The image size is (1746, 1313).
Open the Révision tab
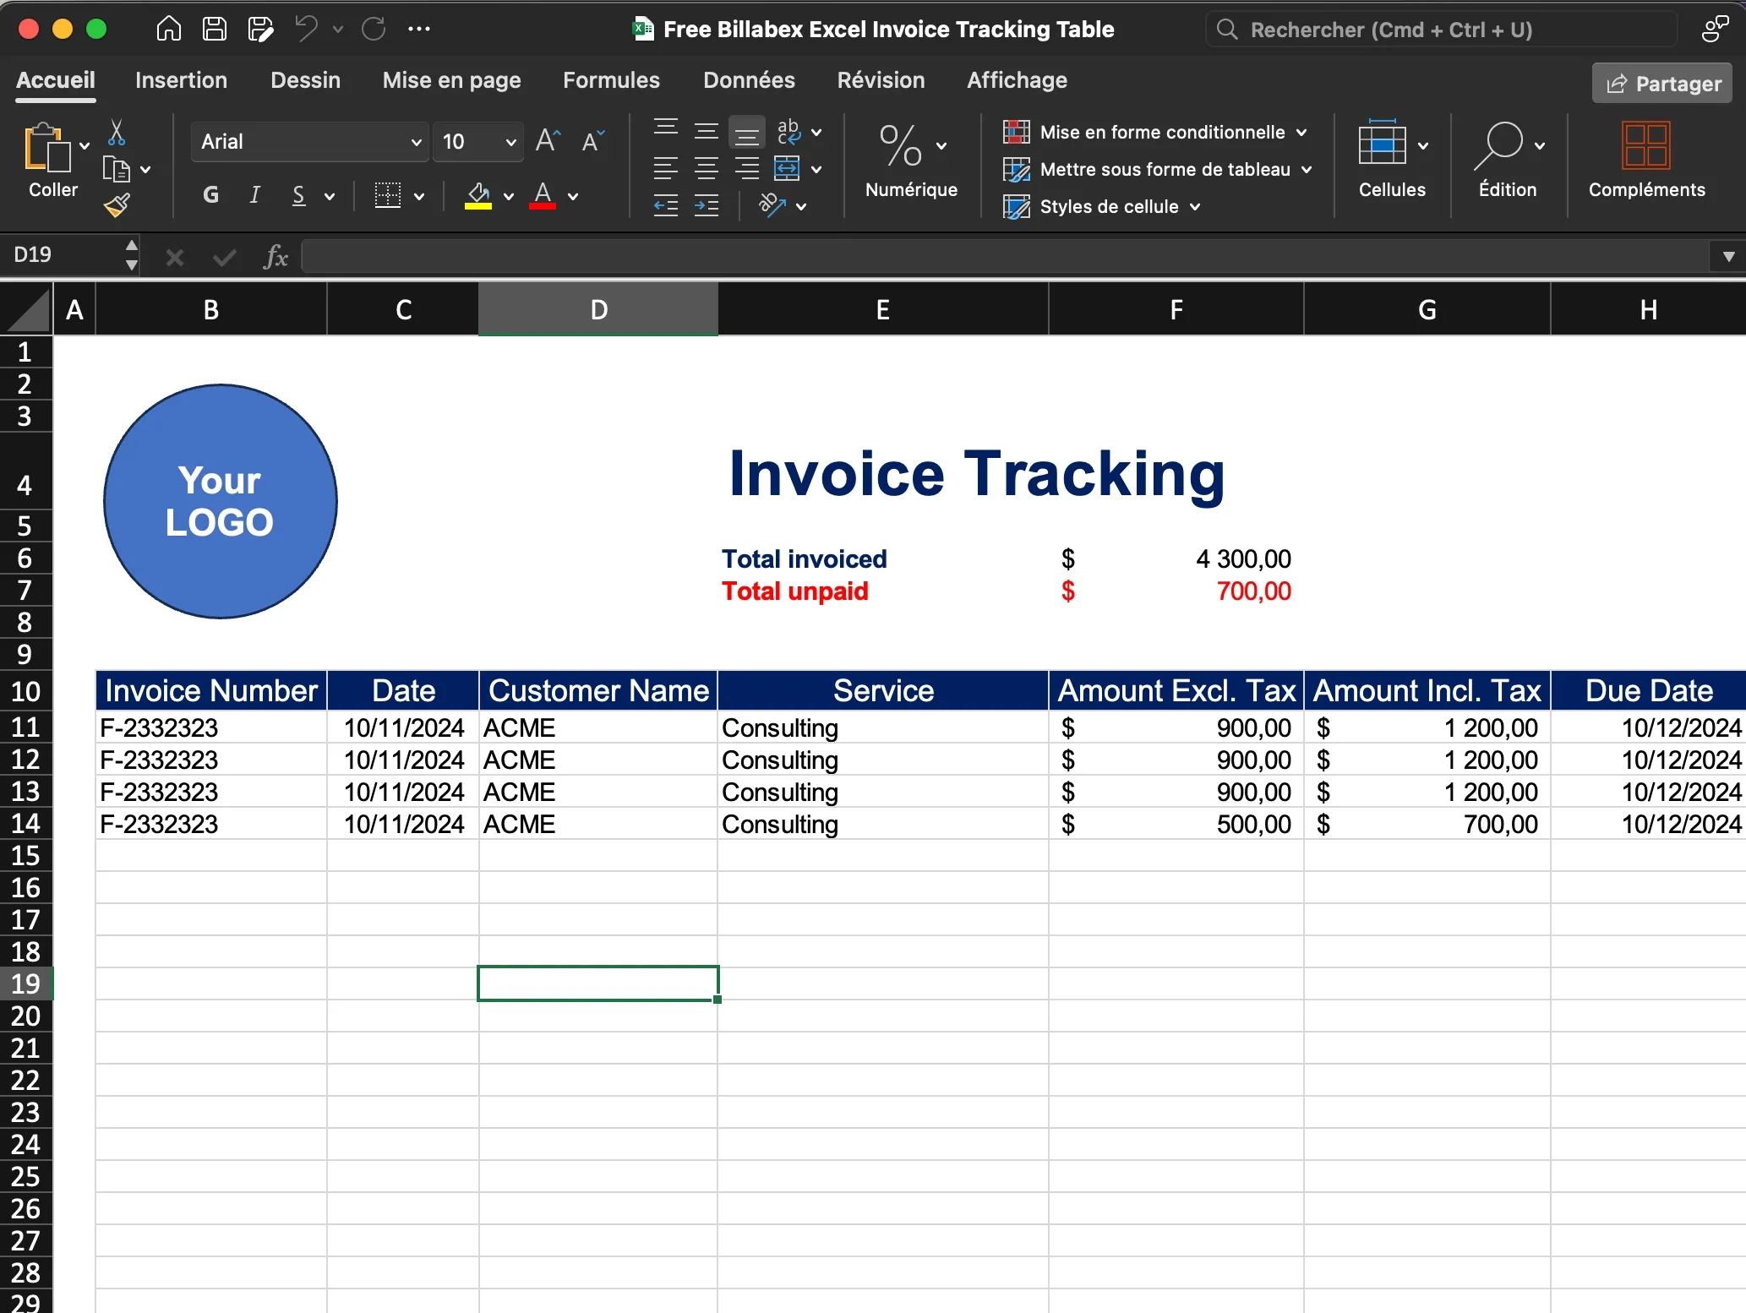(881, 79)
